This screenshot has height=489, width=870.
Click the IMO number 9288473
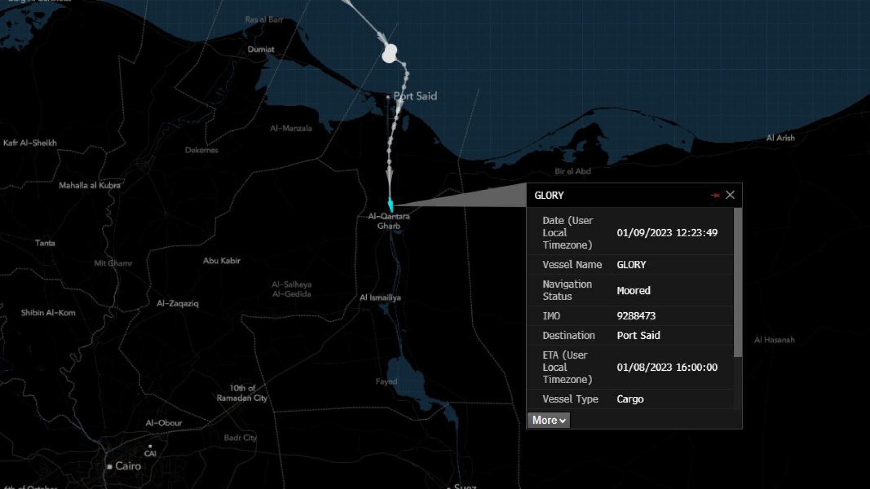[x=636, y=316]
